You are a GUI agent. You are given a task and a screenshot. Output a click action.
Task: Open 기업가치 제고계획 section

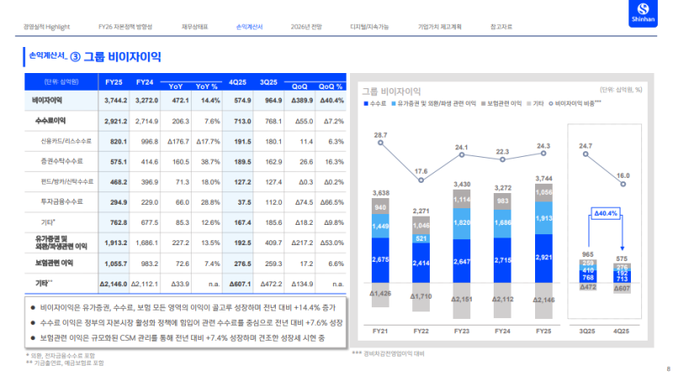click(440, 27)
